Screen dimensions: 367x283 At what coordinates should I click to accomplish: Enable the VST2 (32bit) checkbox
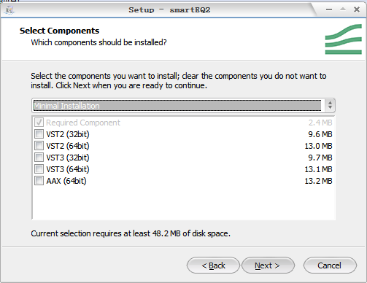(39, 134)
